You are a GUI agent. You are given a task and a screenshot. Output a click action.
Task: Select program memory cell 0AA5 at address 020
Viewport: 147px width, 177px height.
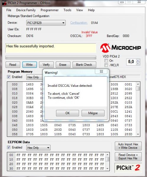point(30,102)
